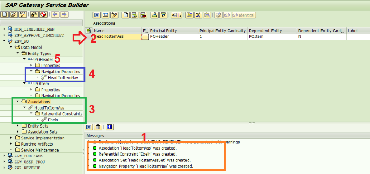The image size is (370, 174).
Task: Expand the ZGW_APPROVE_TIMESHEET project node
Action: pos(4,35)
